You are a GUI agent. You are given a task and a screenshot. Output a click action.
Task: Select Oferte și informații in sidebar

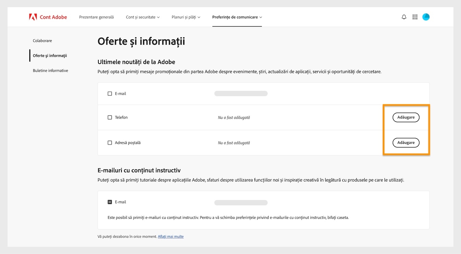[x=50, y=55]
